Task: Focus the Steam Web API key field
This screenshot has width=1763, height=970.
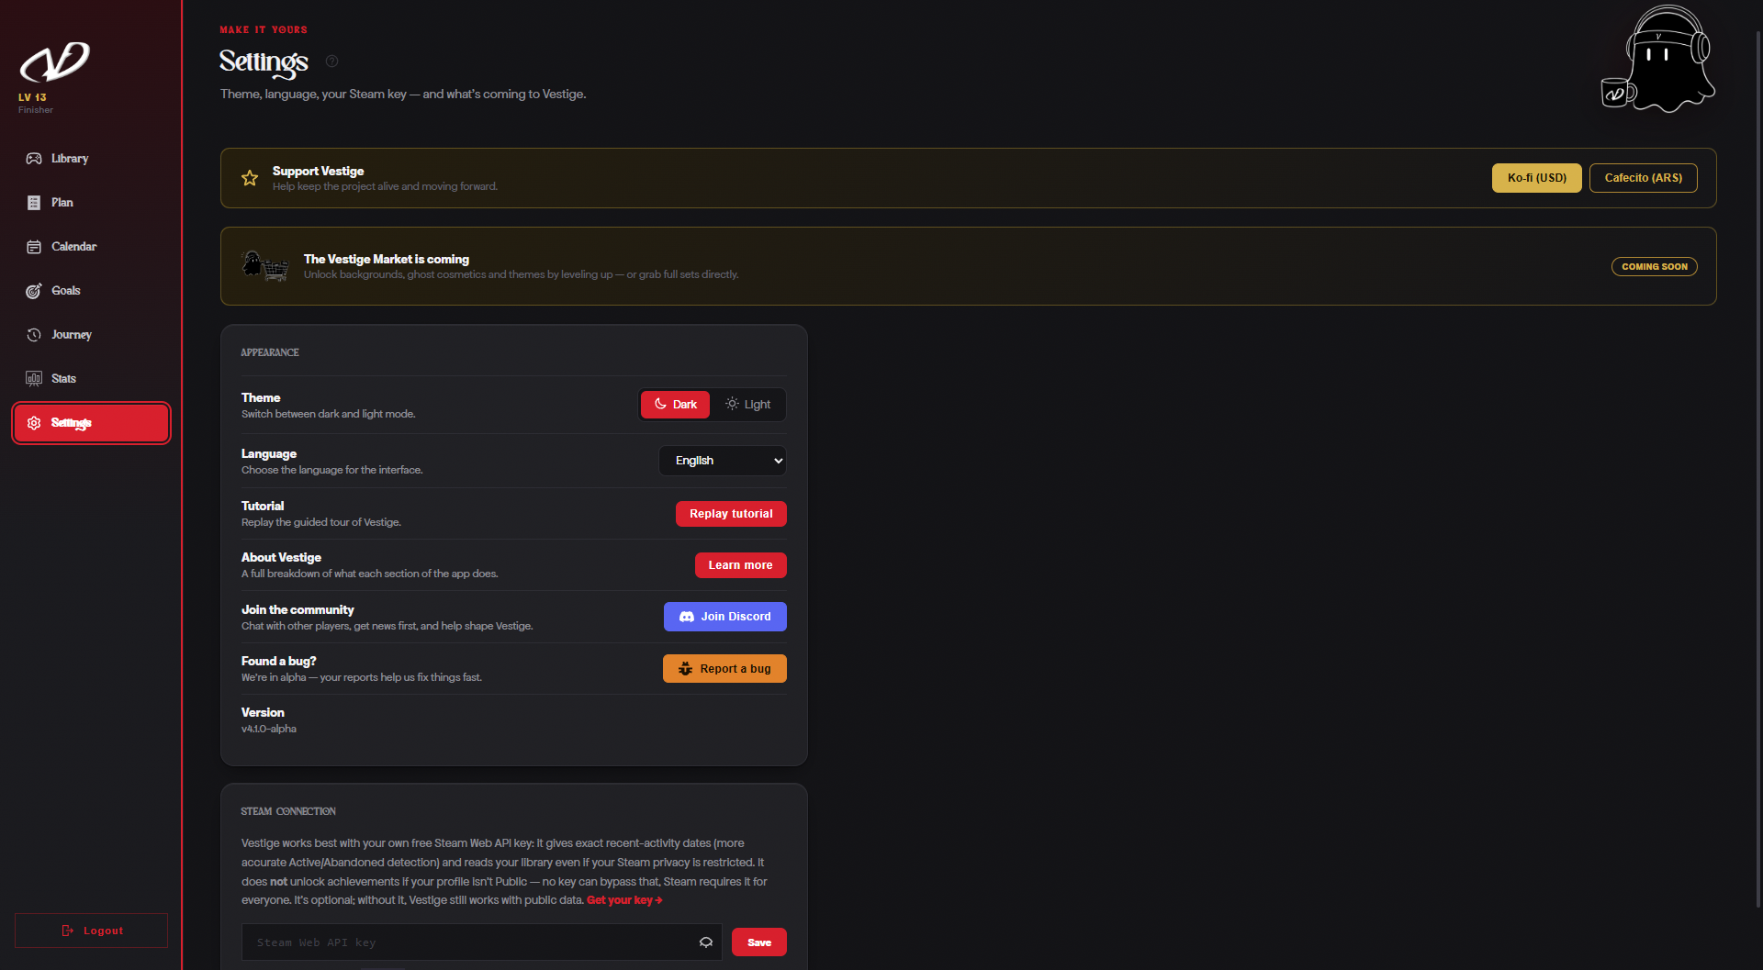Action: click(481, 942)
